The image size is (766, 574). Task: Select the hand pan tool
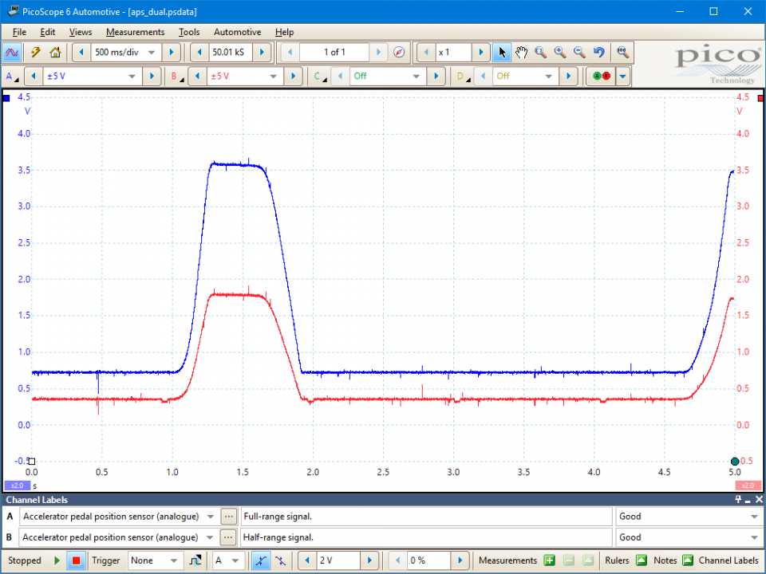[x=521, y=53]
